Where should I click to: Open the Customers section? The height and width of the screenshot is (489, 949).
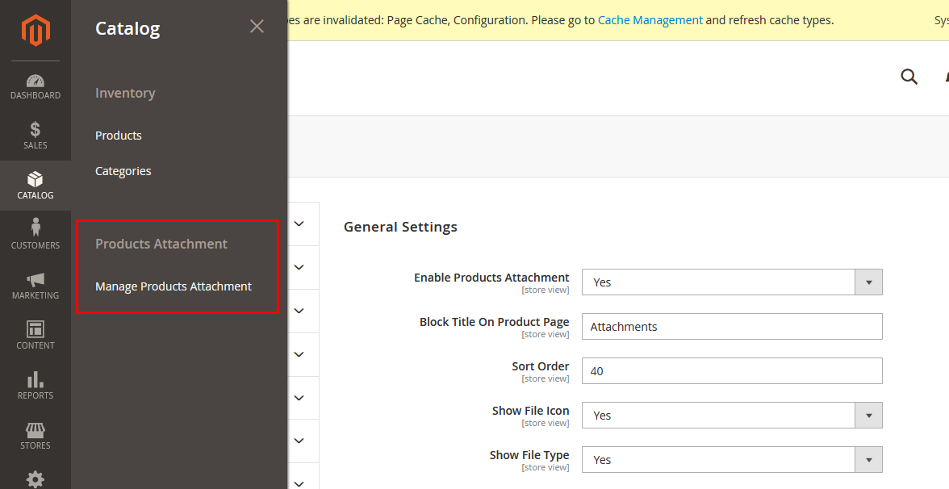click(35, 234)
